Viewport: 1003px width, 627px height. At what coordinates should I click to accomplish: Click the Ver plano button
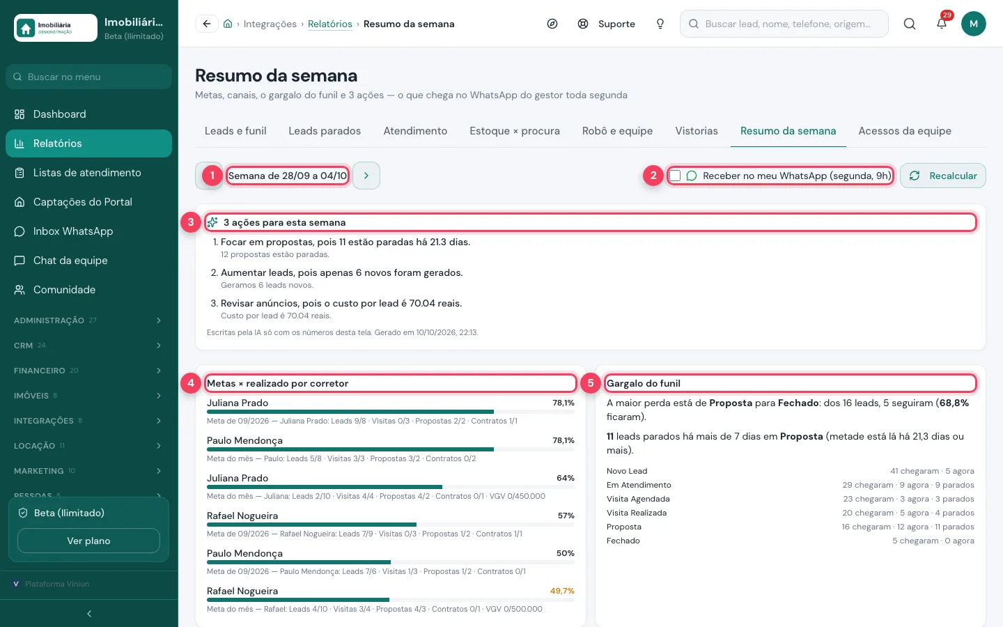click(88, 541)
